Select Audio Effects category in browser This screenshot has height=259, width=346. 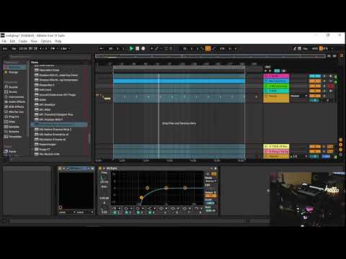coord(17,102)
